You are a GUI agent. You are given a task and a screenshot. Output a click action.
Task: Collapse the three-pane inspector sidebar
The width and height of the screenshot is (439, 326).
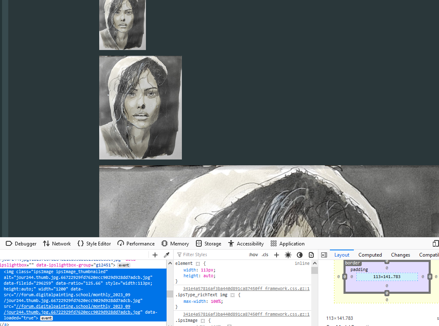[x=324, y=255]
